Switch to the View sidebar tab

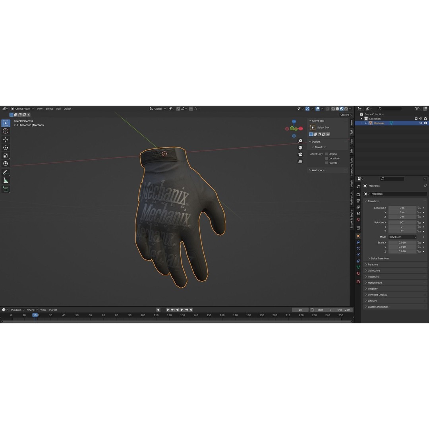pyautogui.click(x=352, y=142)
